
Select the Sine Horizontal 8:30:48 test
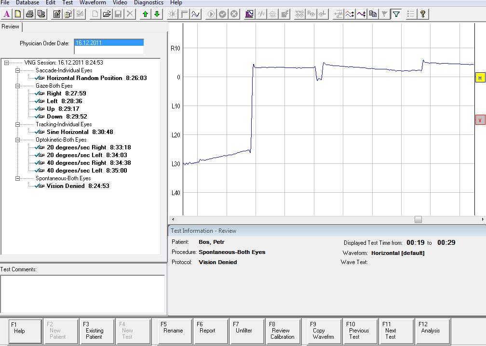pos(80,132)
